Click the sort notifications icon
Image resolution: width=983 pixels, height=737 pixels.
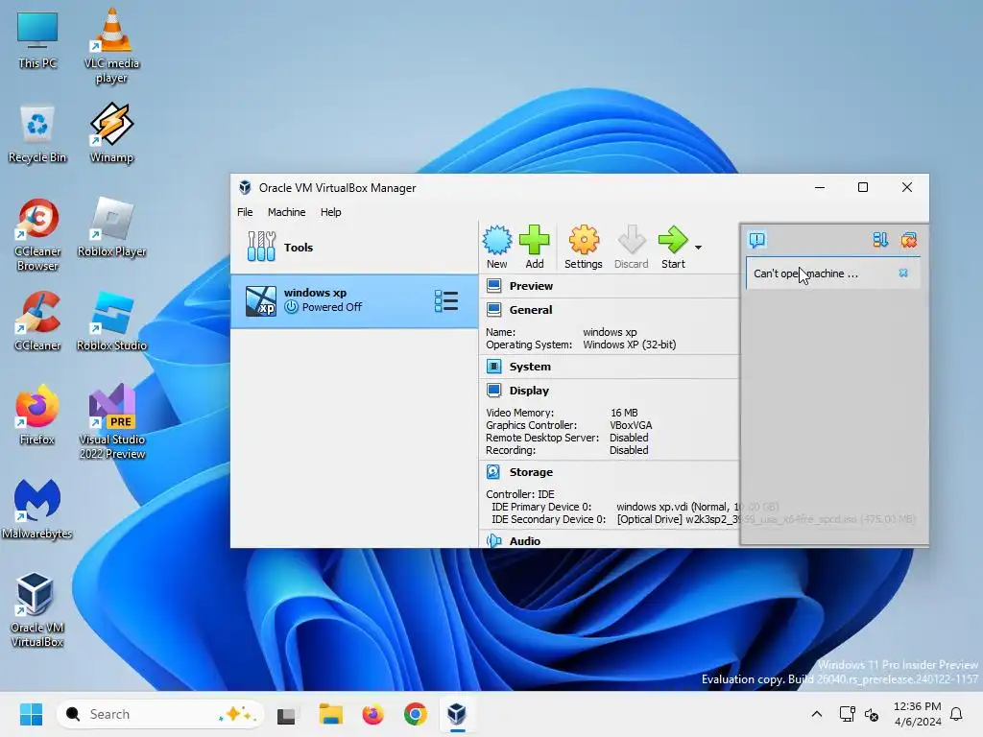880,240
